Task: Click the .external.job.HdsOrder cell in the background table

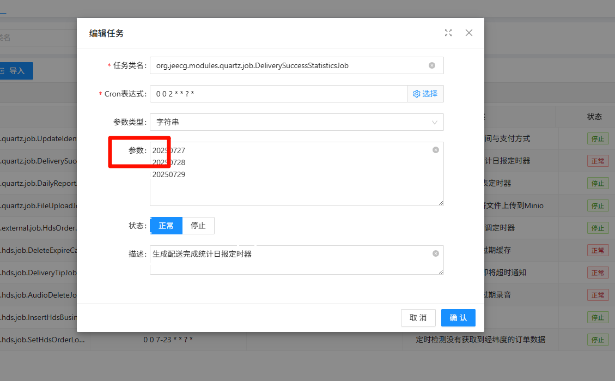Action: [39, 228]
